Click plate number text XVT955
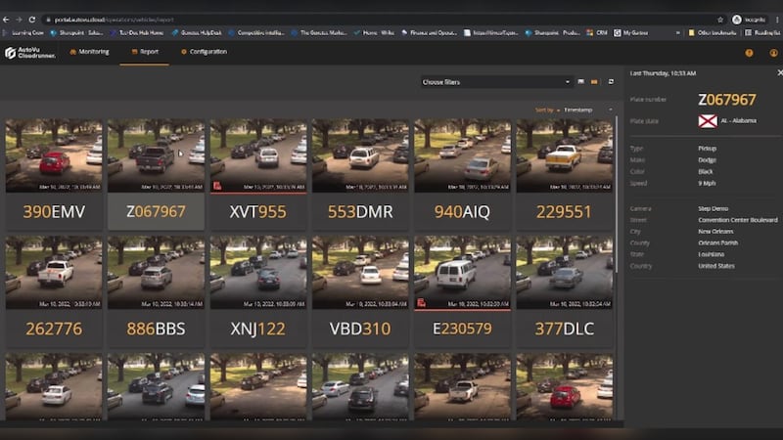The image size is (783, 440). 258,211
